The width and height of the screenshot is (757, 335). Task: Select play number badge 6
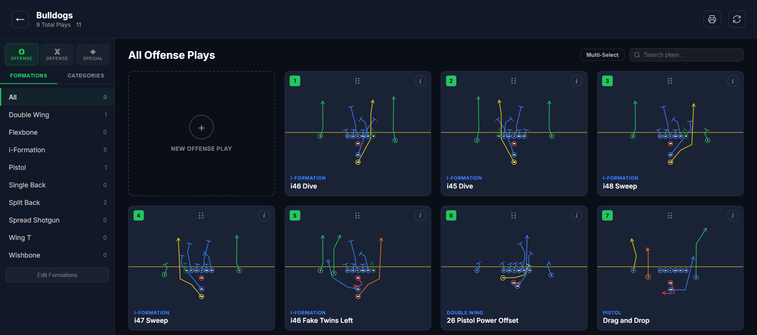pos(451,216)
